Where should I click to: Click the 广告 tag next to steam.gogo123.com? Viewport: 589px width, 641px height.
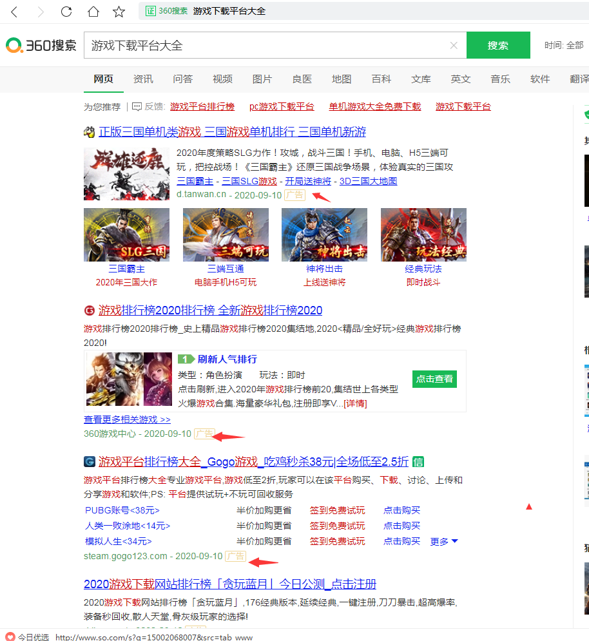coord(236,556)
